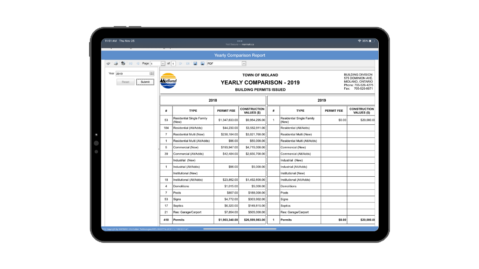
Task: Click the Year input field
Action: (135, 74)
